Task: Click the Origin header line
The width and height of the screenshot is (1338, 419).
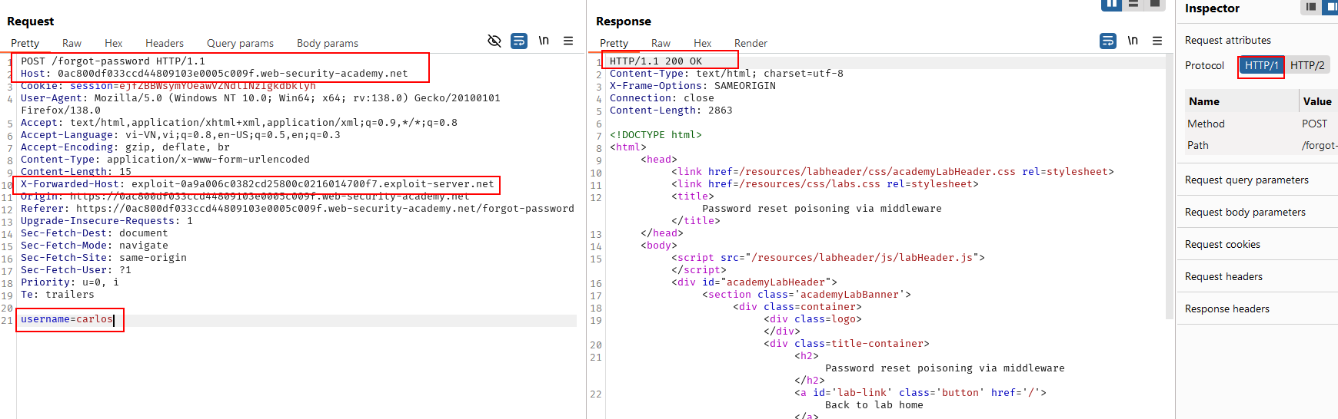Action: point(245,196)
